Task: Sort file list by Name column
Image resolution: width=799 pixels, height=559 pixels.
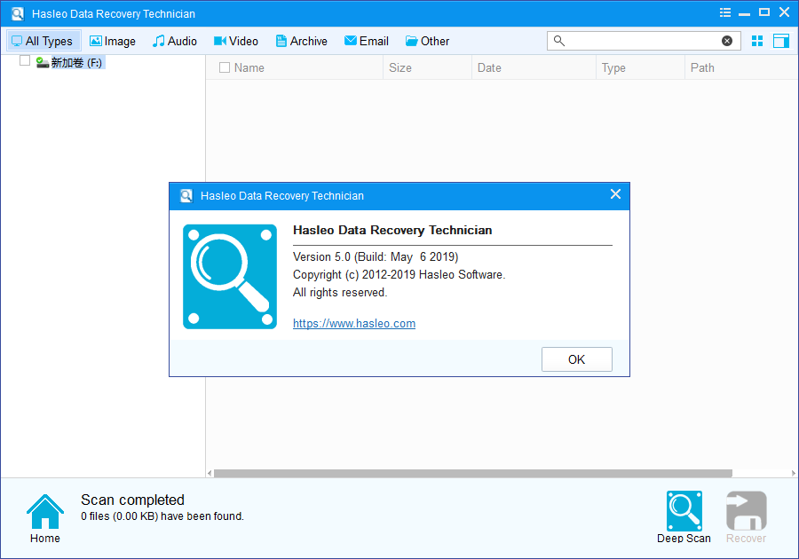Action: tap(295, 67)
